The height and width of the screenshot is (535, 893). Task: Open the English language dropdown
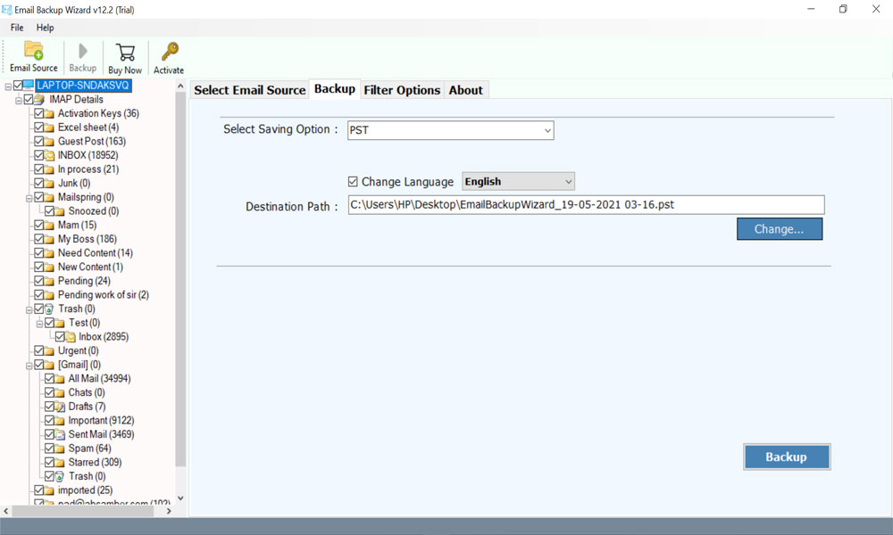518,181
